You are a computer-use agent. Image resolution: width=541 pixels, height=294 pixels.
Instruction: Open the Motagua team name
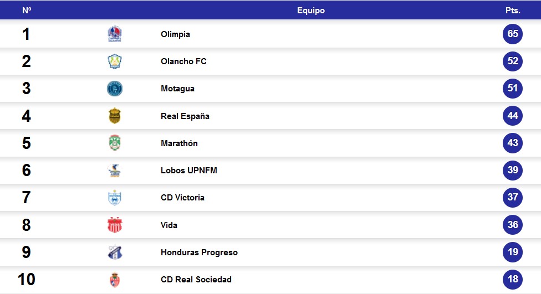click(x=177, y=89)
